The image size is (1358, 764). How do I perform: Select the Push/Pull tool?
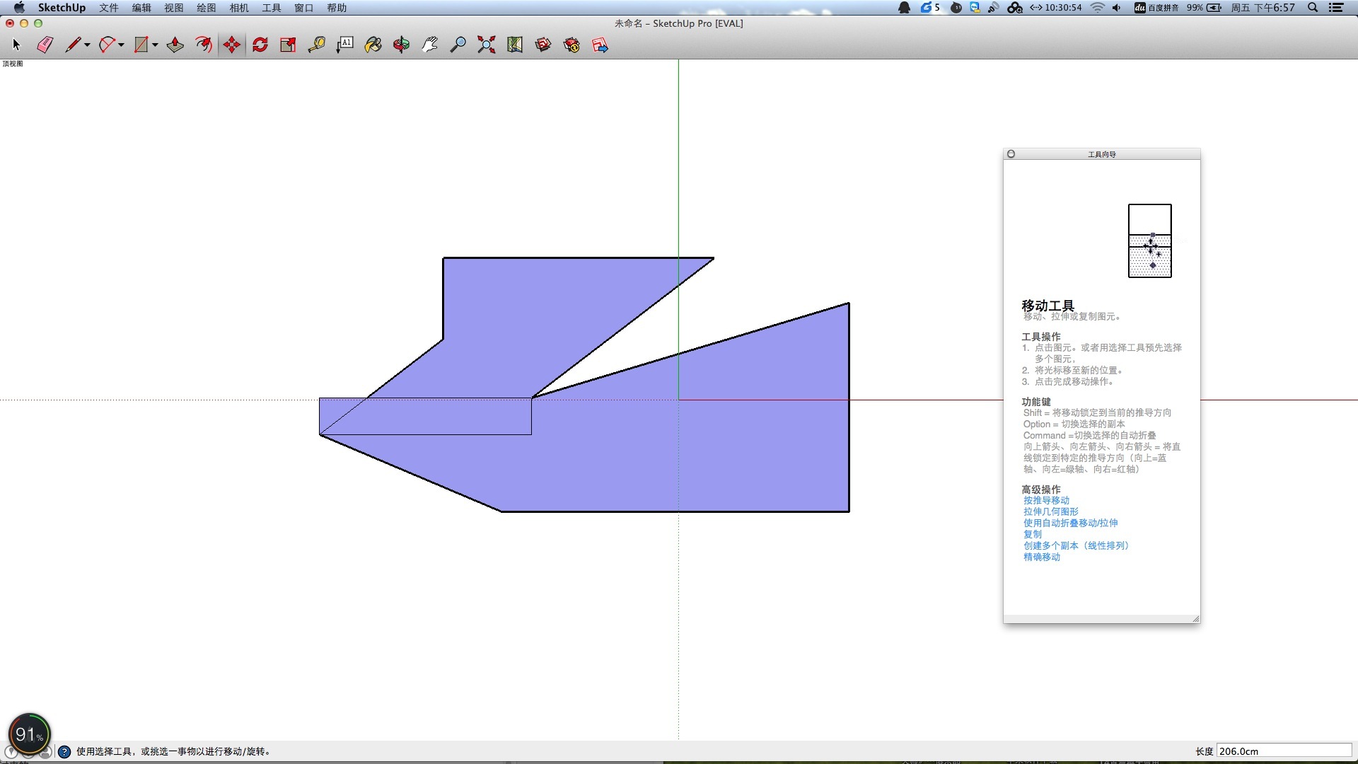coord(175,45)
